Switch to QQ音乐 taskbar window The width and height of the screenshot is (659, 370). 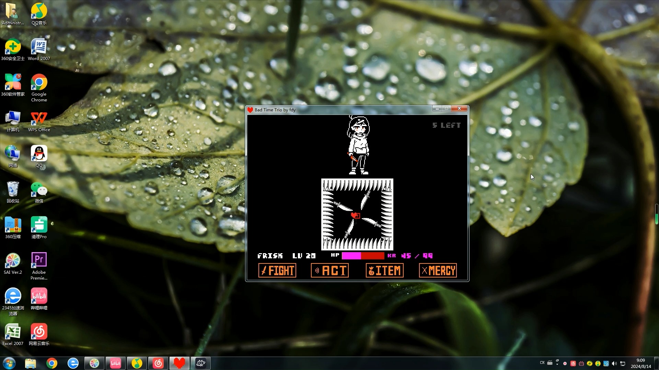tap(137, 363)
